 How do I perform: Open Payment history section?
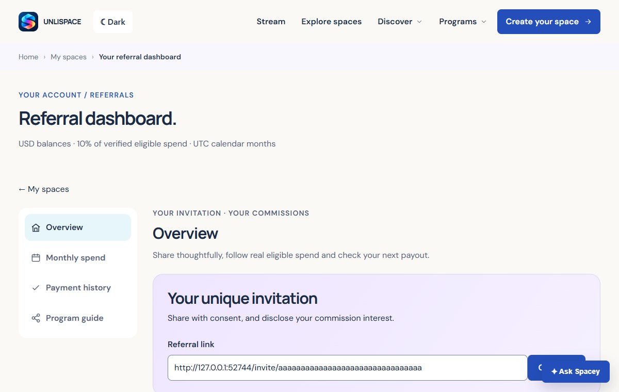point(78,288)
